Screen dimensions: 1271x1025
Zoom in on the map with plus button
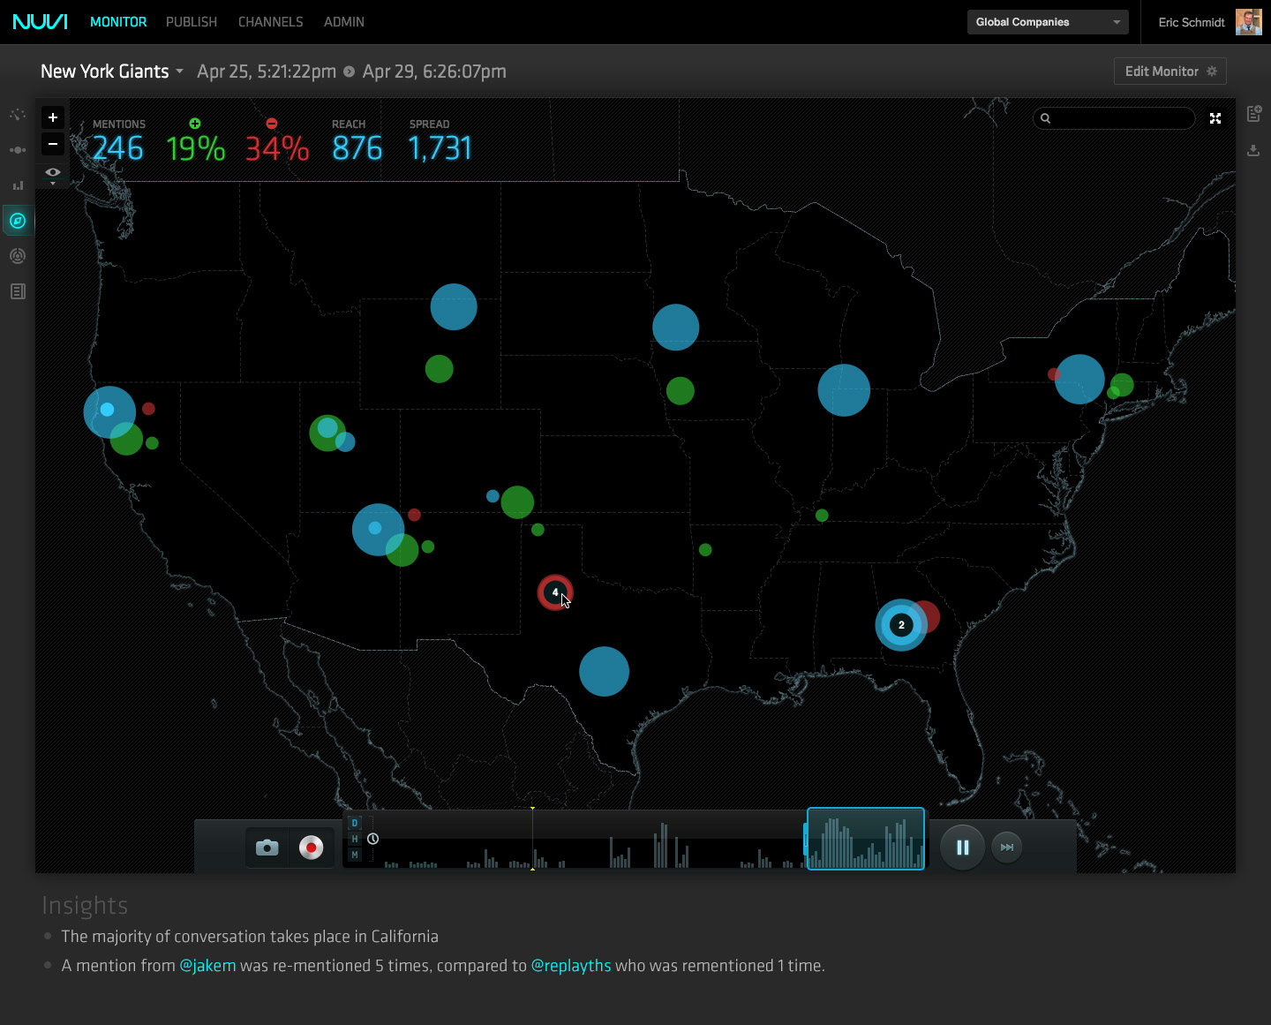[x=53, y=117]
